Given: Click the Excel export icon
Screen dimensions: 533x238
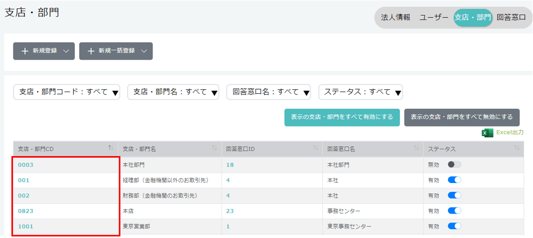Looking at the screenshot, I should pyautogui.click(x=487, y=133).
